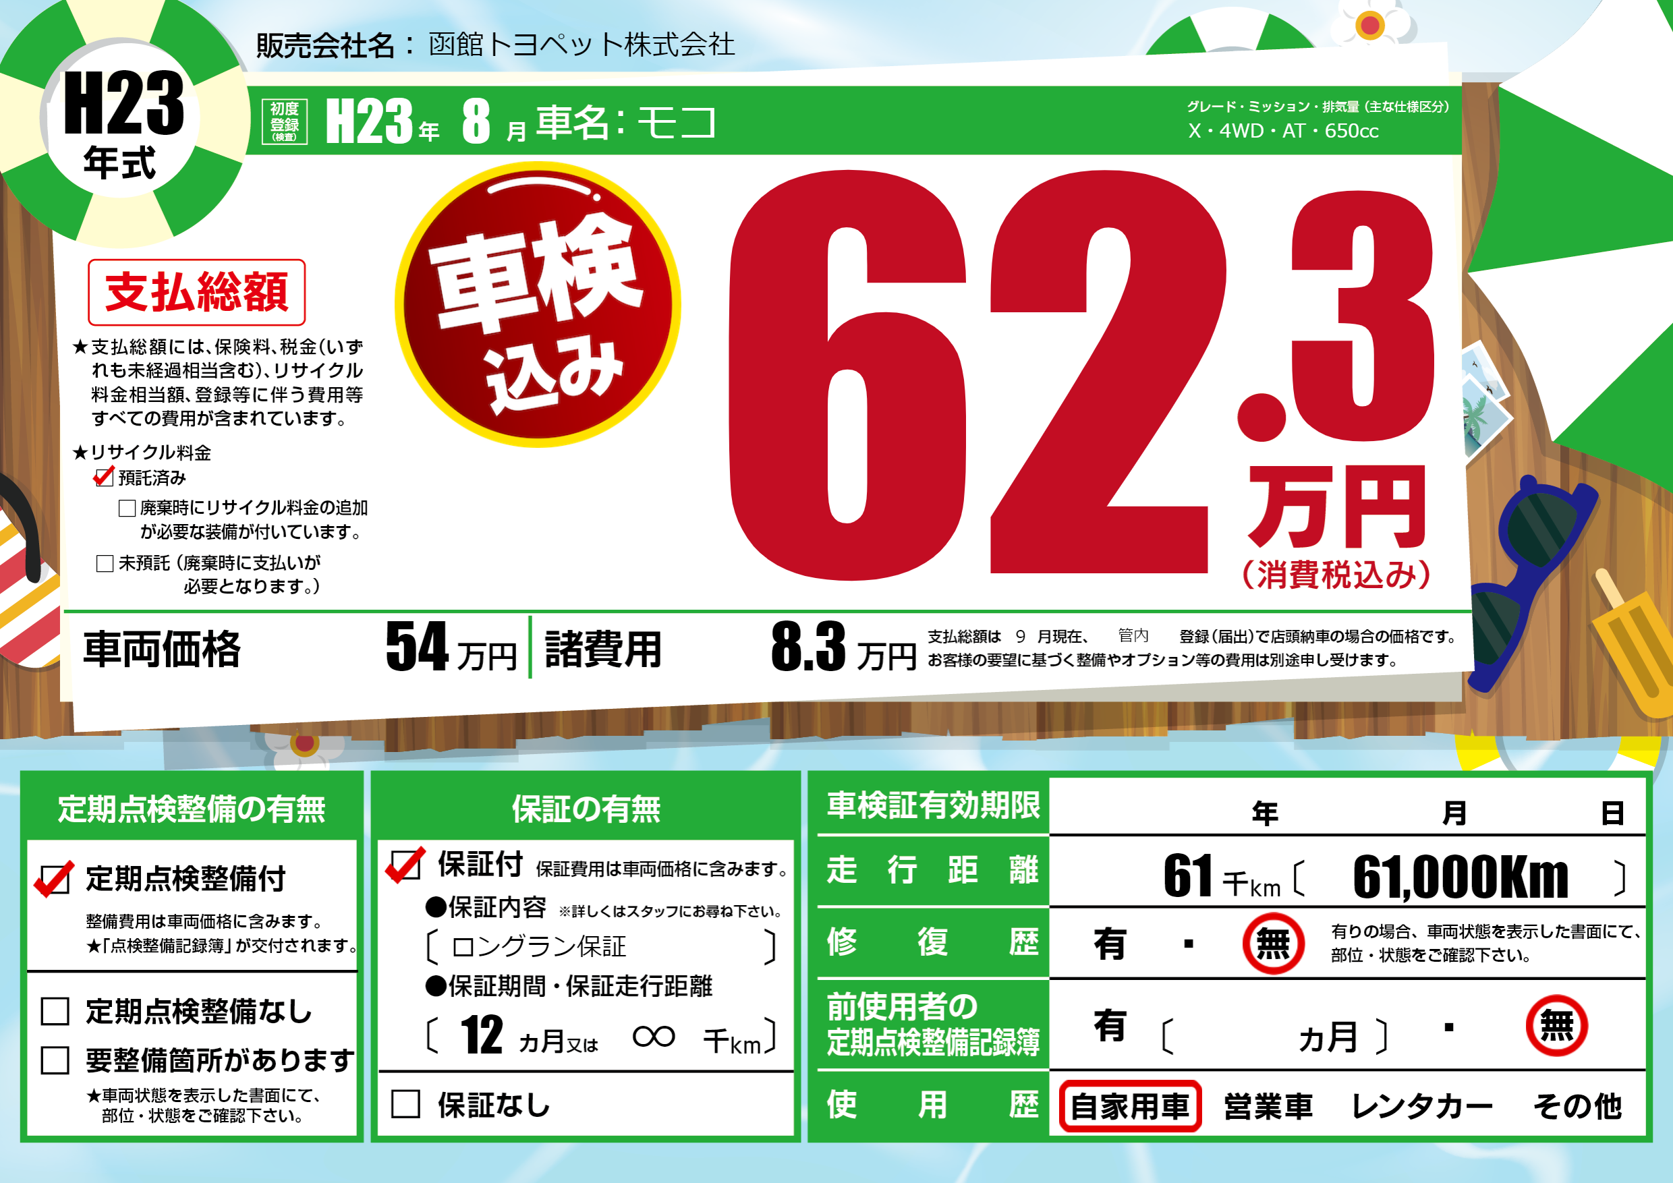Select レンタカー in the 使用歴 row
1673x1183 pixels.
click(1421, 1106)
